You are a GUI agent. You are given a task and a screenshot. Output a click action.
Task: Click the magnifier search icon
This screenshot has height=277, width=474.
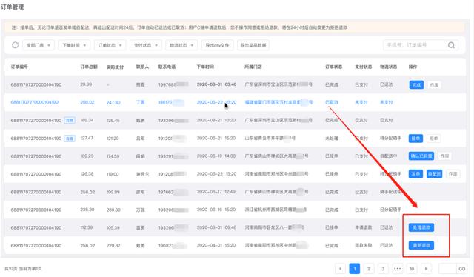[451, 45]
